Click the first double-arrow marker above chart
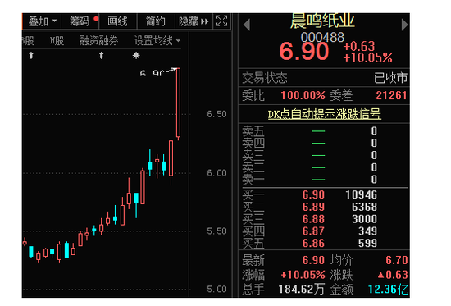This screenshot has width=451, height=306. 31,55
